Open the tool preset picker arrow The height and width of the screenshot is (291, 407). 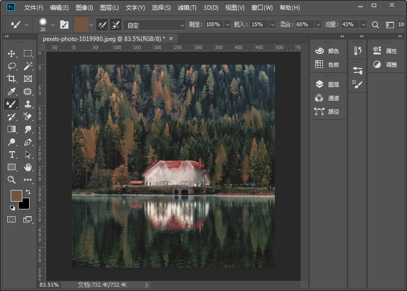click(26, 25)
